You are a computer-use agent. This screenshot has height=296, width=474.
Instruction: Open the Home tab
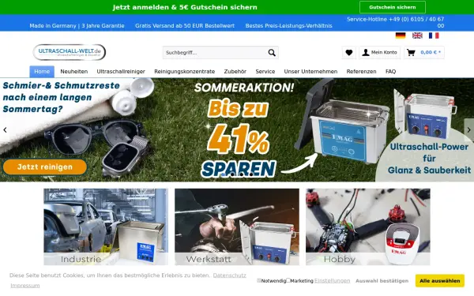42,72
